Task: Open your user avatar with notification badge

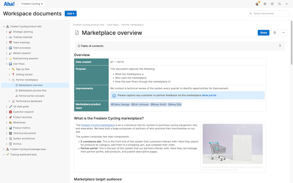Action: coord(257,4)
